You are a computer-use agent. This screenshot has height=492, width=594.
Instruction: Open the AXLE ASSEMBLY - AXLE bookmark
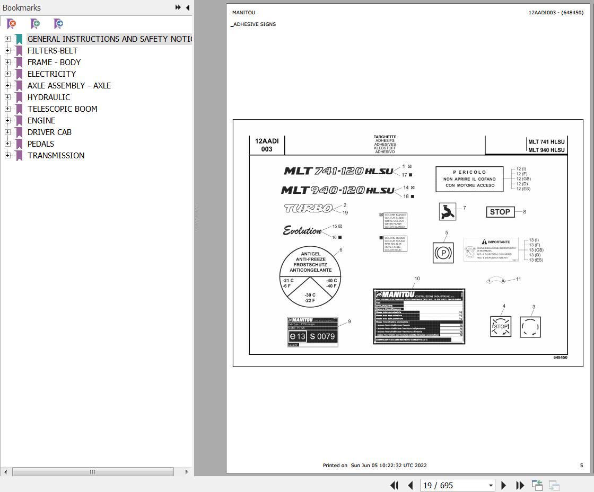tap(69, 85)
